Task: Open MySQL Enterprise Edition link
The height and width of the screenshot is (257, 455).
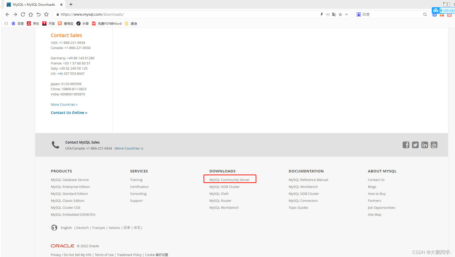Action: pos(70,187)
